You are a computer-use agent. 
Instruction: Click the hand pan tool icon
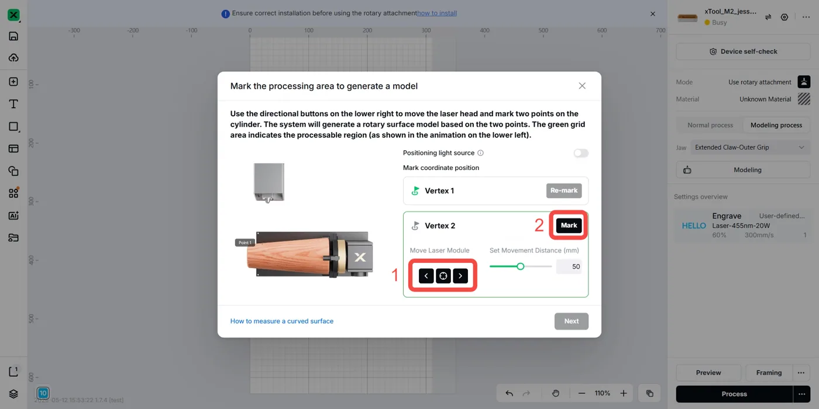click(556, 393)
